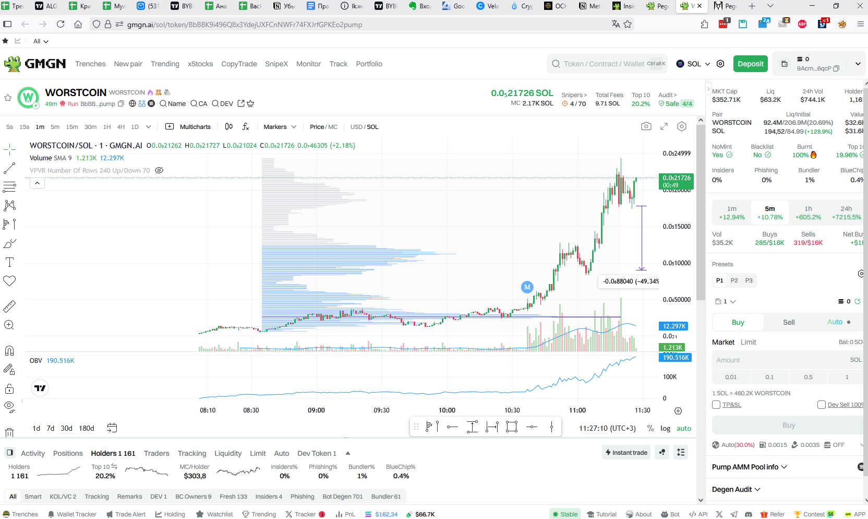Toggle auto scale on chart
The height and width of the screenshot is (519, 868).
683,428
